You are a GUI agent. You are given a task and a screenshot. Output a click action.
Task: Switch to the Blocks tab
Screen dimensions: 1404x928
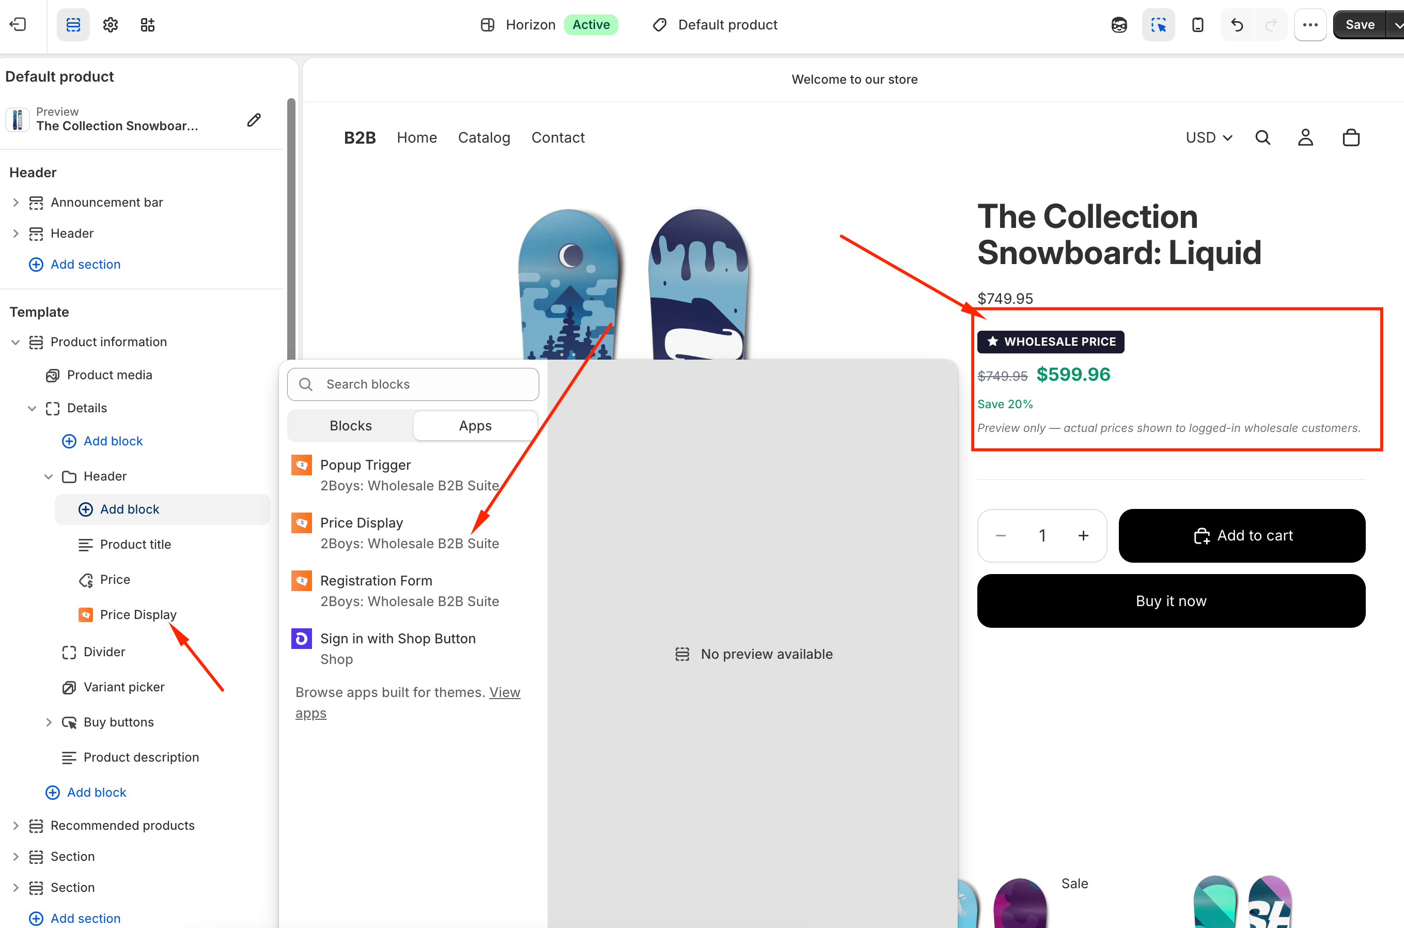(351, 426)
